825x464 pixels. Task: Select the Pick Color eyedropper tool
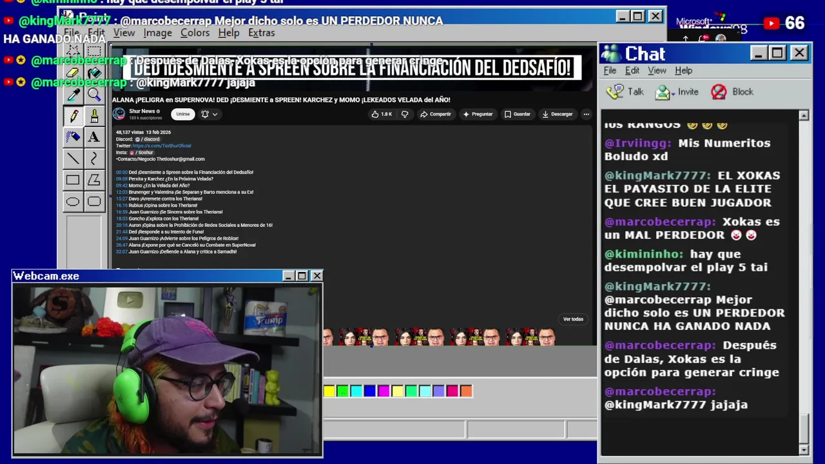[x=73, y=95]
